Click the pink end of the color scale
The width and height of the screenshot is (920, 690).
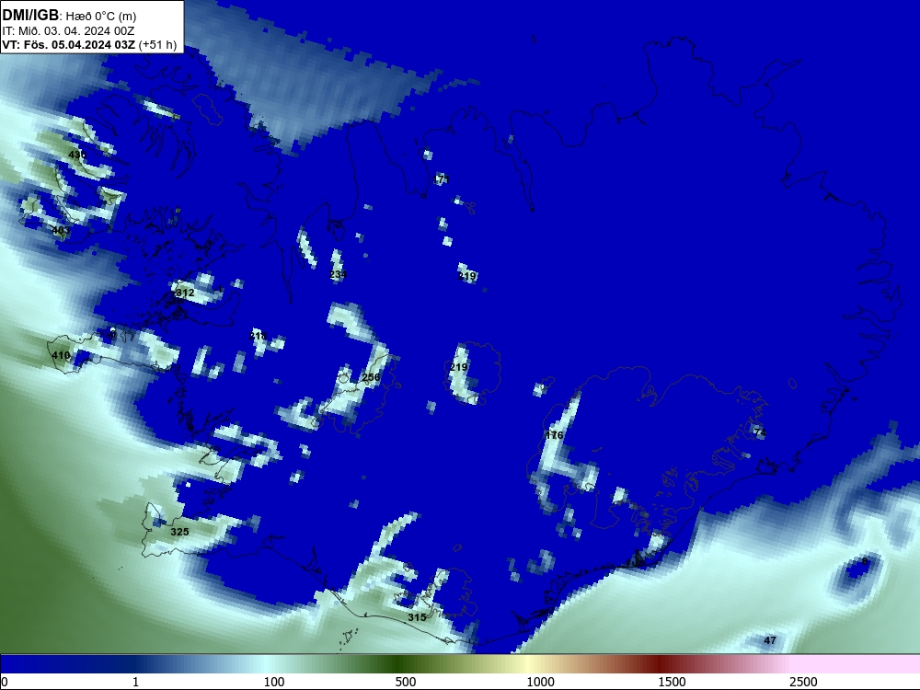click(857, 664)
